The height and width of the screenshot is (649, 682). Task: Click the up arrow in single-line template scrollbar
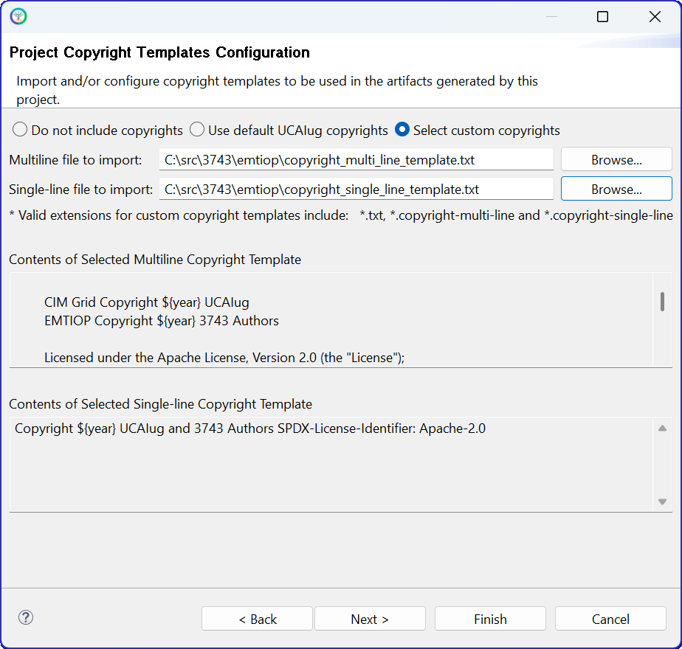point(662,428)
